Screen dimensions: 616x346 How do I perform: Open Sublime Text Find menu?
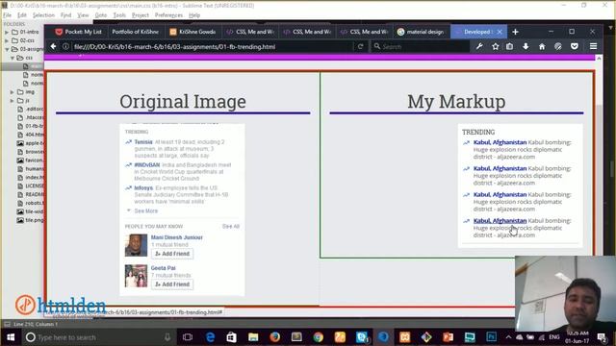(66, 15)
